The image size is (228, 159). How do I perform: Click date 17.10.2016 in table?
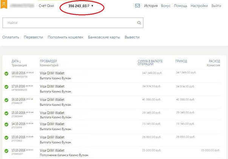pos(18,86)
